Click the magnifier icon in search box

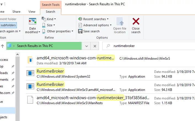[x=108, y=46]
